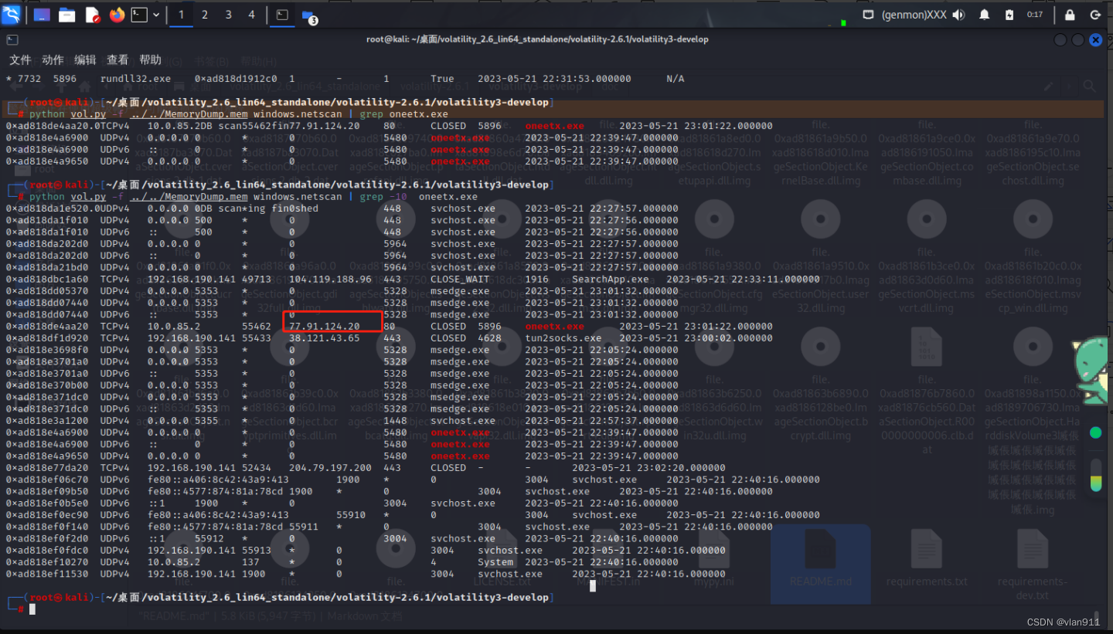Open the notifications bell icon
The width and height of the screenshot is (1113, 634).
click(x=985, y=15)
